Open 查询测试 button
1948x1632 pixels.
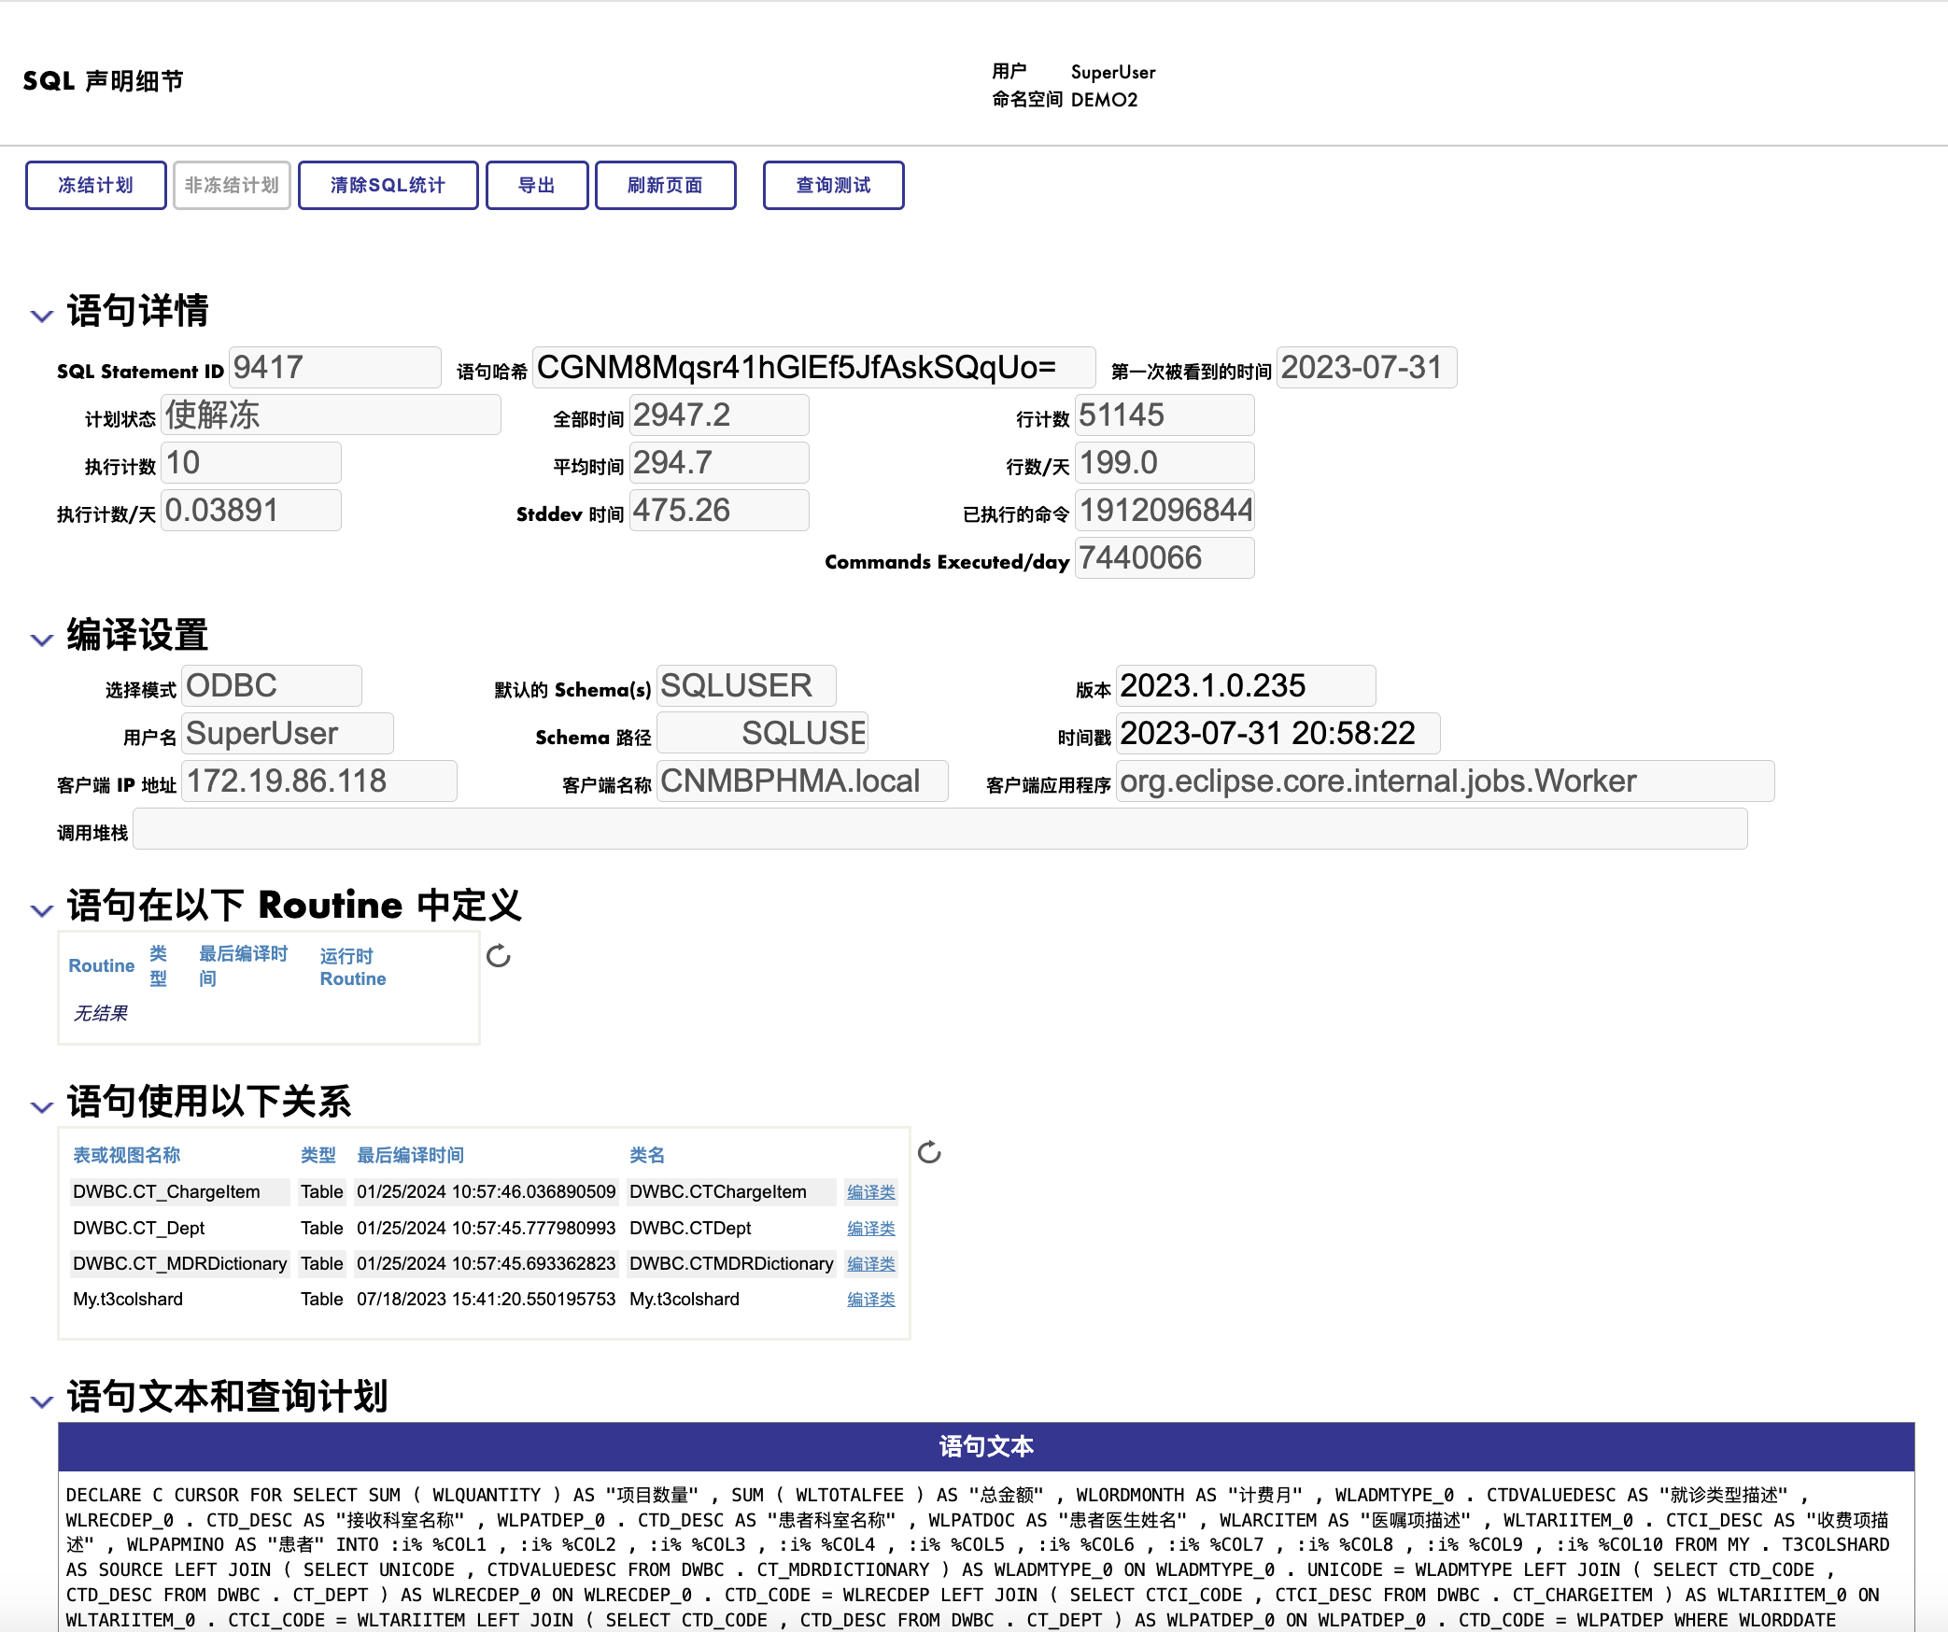833,185
